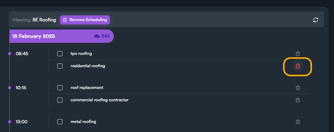This screenshot has height=132, width=334.
Task: Click the 08:45 timeline marker
Action: (10, 54)
